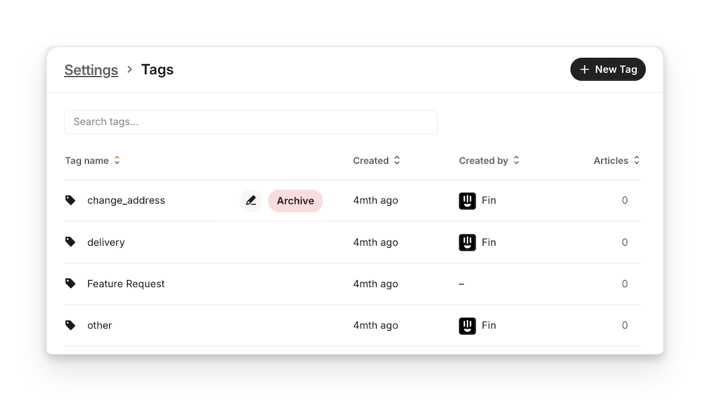Screen dimensions: 710x400
Task: Click Fin avatar icon in change_address row
Action: (x=467, y=201)
